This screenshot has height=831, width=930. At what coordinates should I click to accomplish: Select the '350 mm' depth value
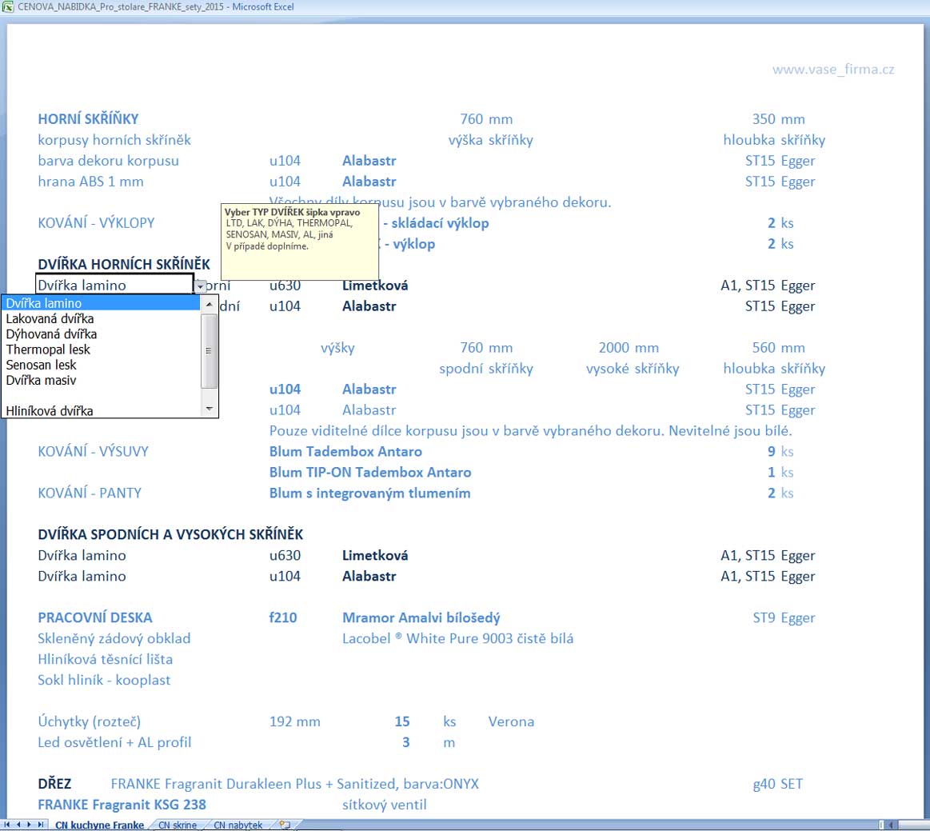coord(778,118)
